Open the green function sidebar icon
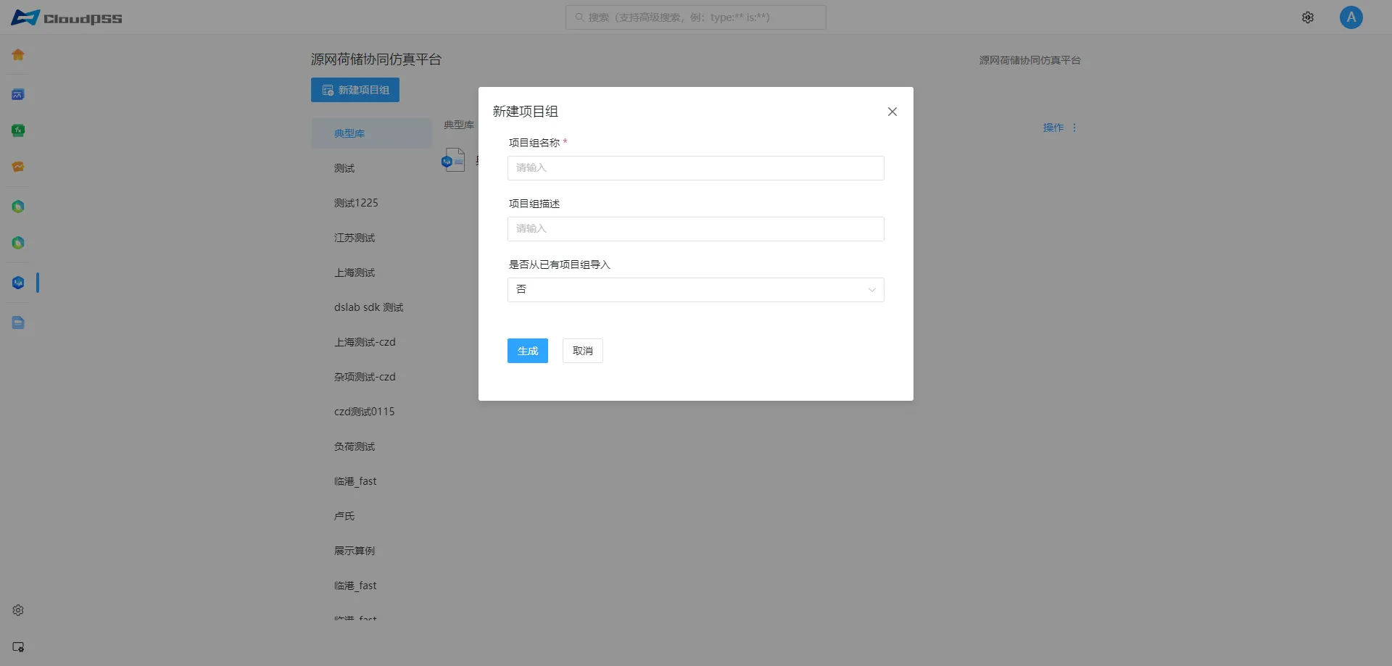The image size is (1392, 666). pyautogui.click(x=18, y=130)
